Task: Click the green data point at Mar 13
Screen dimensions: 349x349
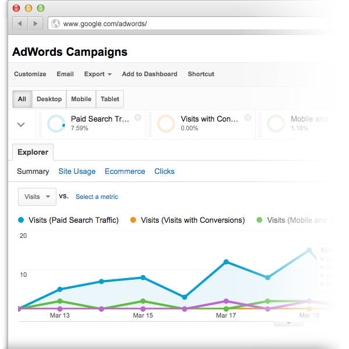Action: 60,301
